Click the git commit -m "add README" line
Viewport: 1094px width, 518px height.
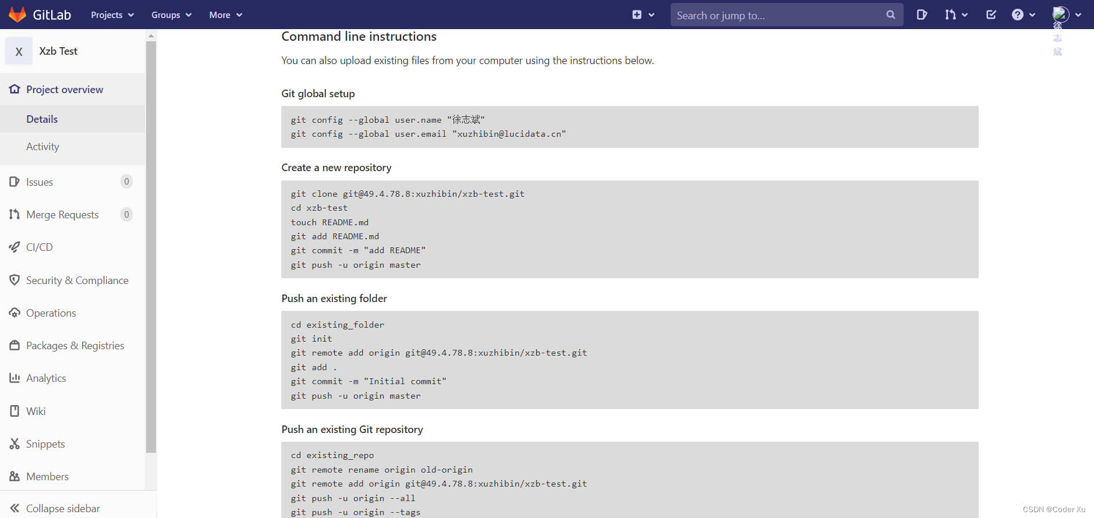358,250
